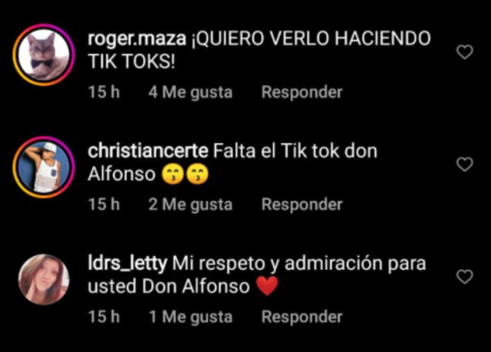View the "1 Me gusta" likes list

point(190,317)
